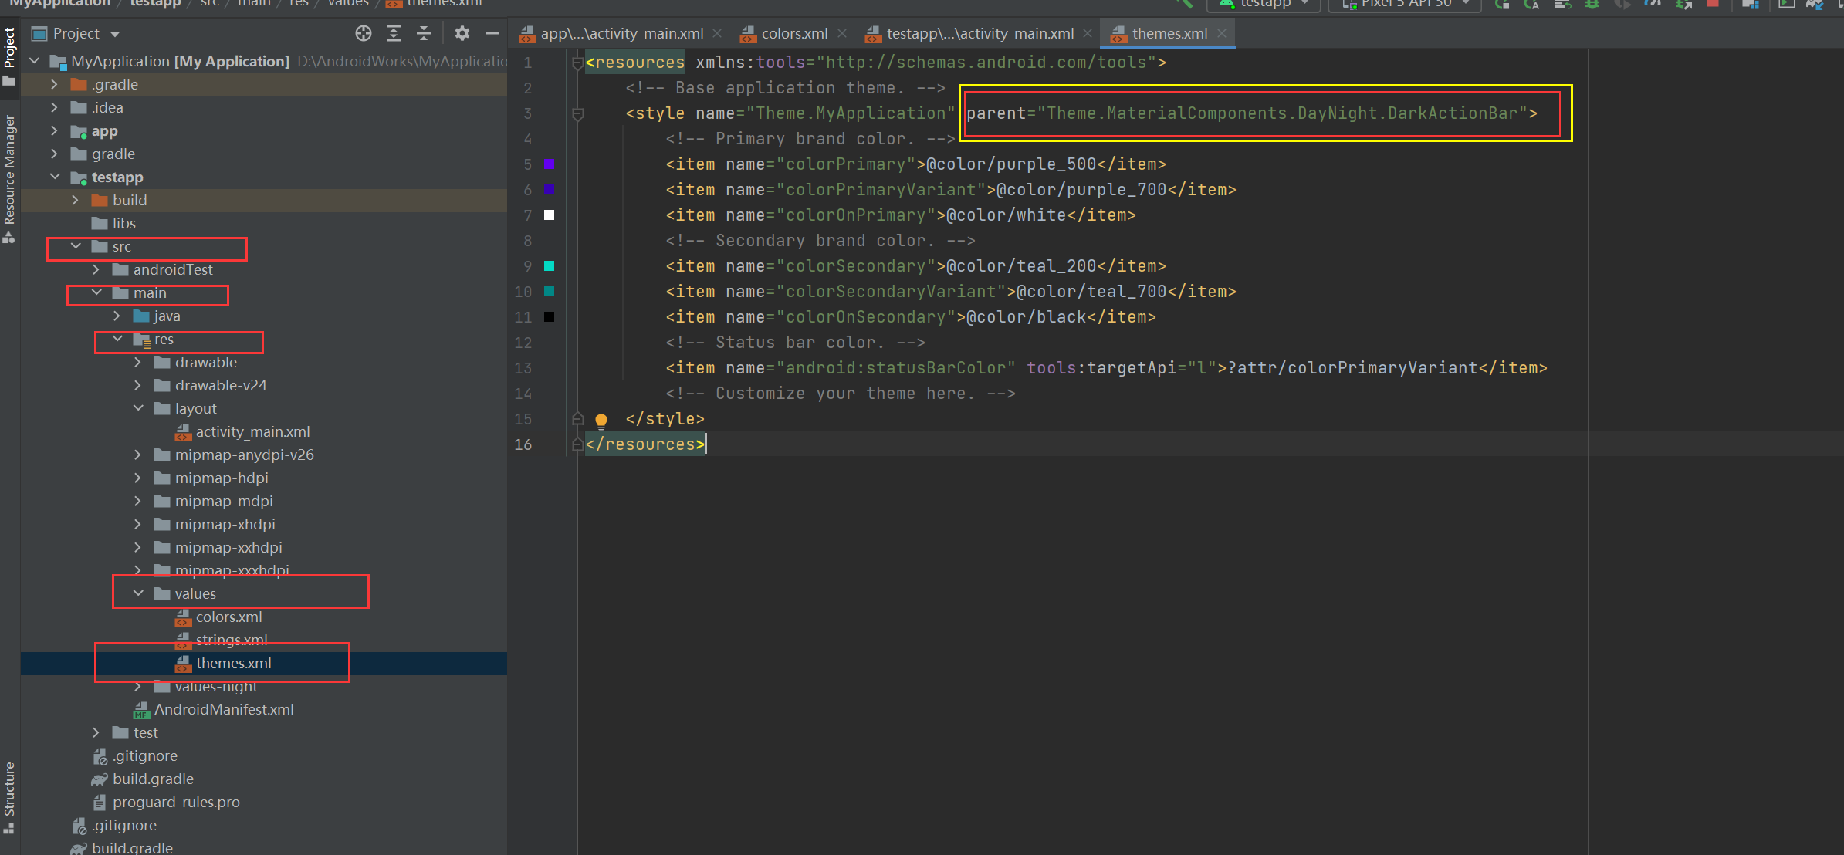Image resolution: width=1844 pixels, height=855 pixels.
Task: Open Project panel settings via gear icon
Action: click(x=461, y=33)
